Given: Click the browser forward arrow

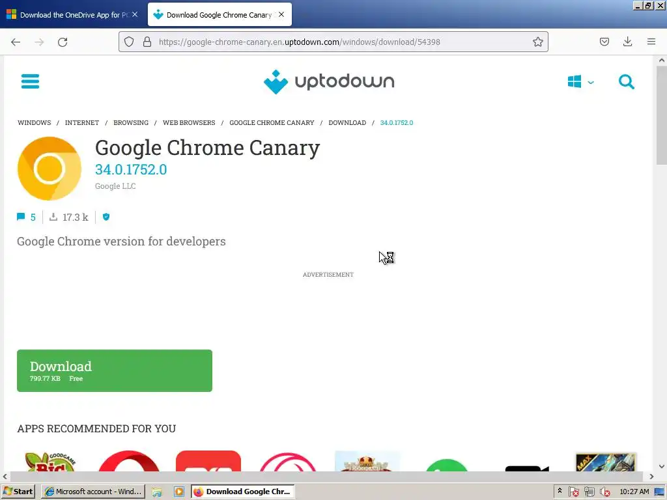Looking at the screenshot, I should (39, 42).
